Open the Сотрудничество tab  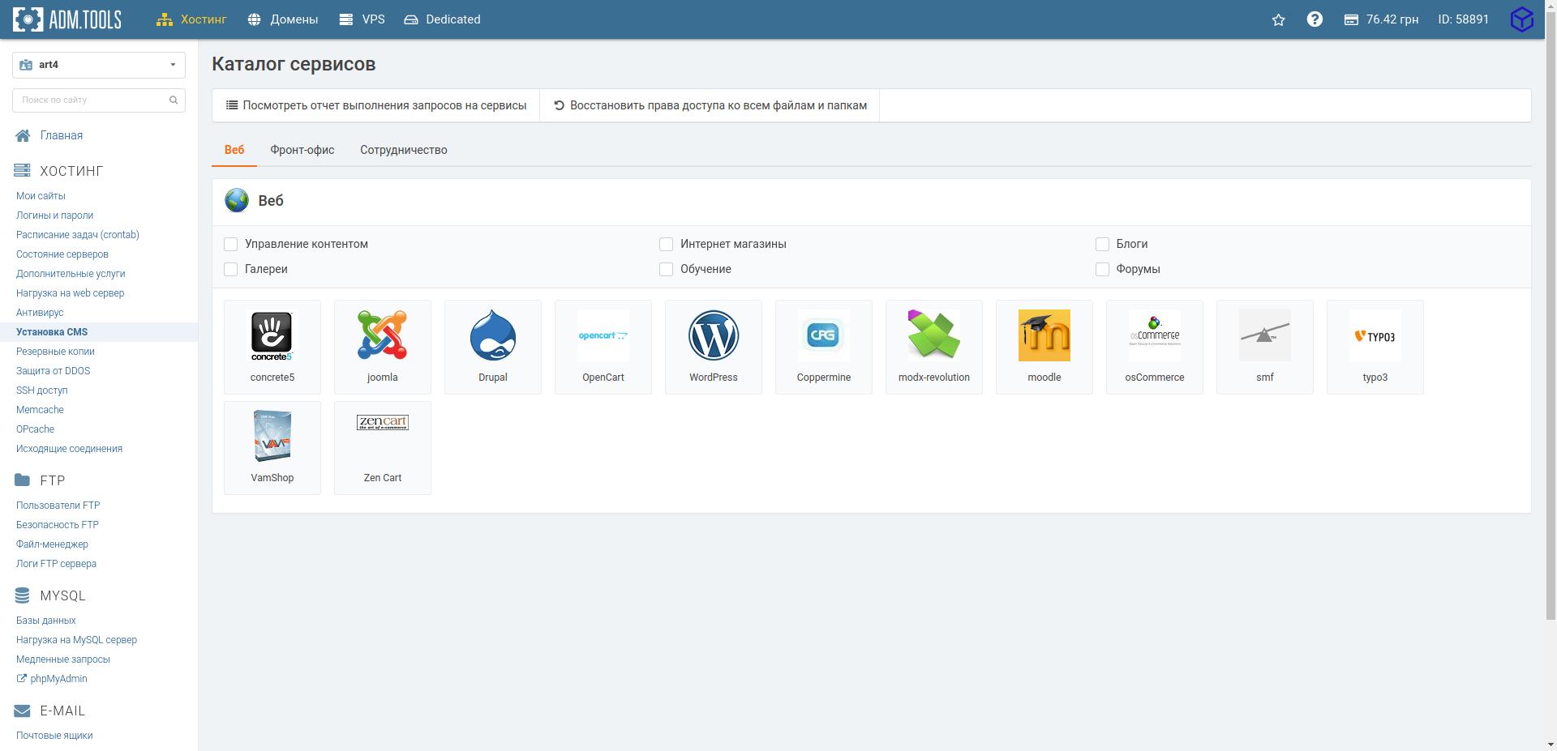(404, 150)
